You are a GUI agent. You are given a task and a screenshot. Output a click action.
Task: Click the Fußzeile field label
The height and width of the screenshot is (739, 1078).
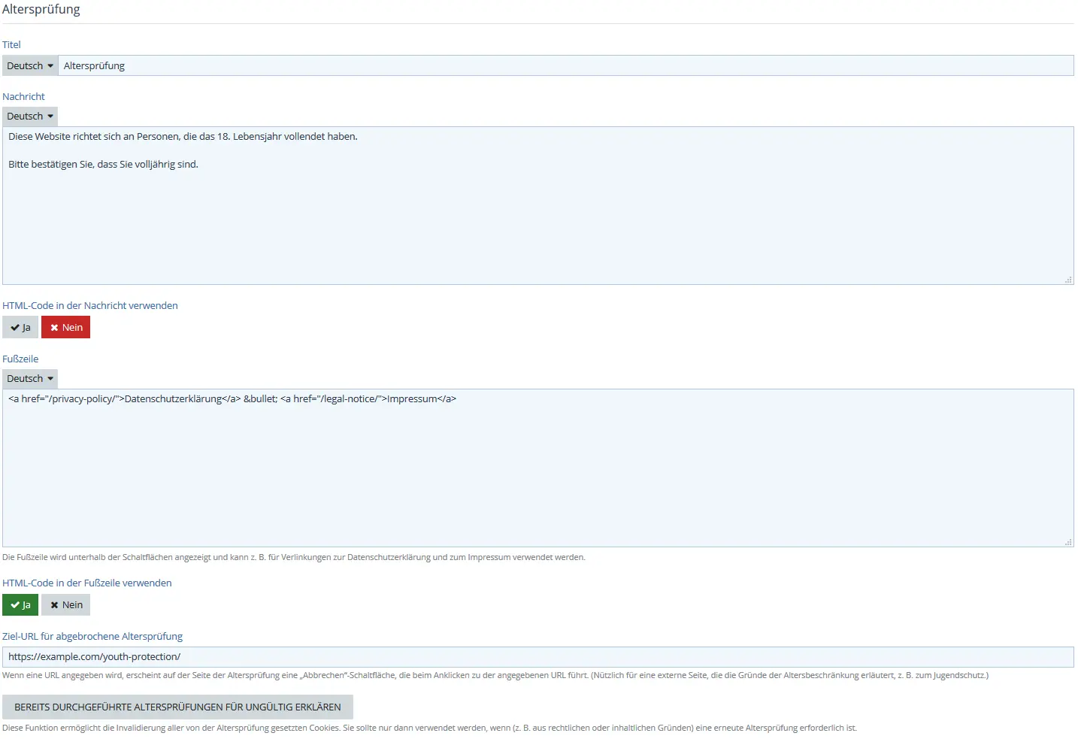tap(20, 359)
